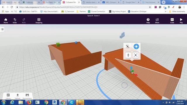Select the rotate mode tool
Image resolution: width=187 pixels, height=105 pixels.
click(x=128, y=46)
